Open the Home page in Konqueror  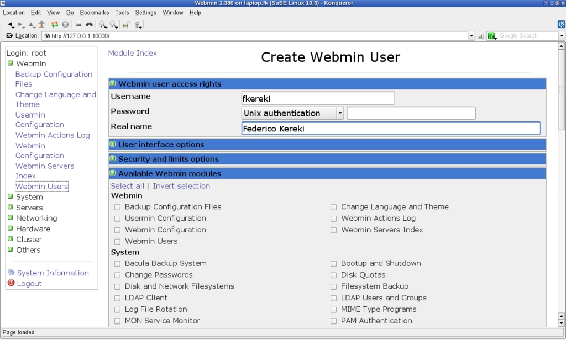point(41,25)
